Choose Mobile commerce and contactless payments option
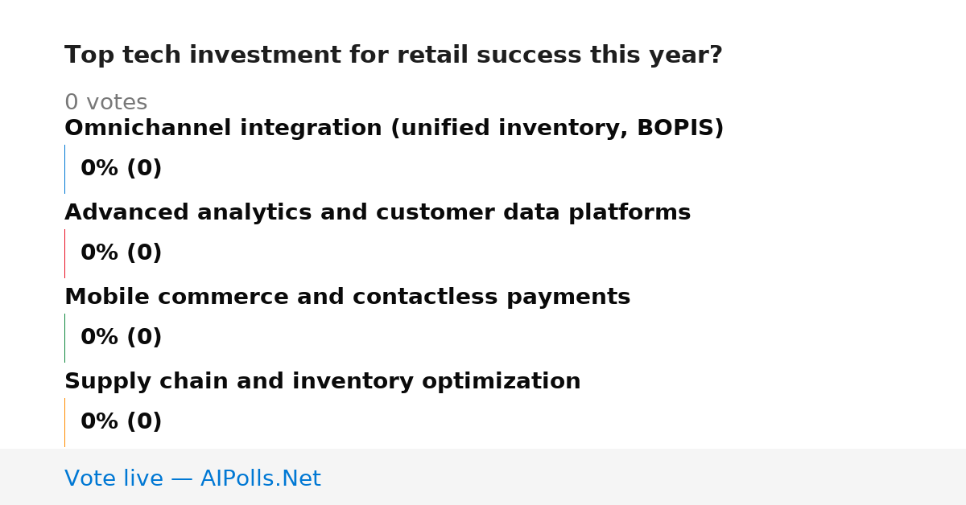The image size is (966, 505). (347, 298)
